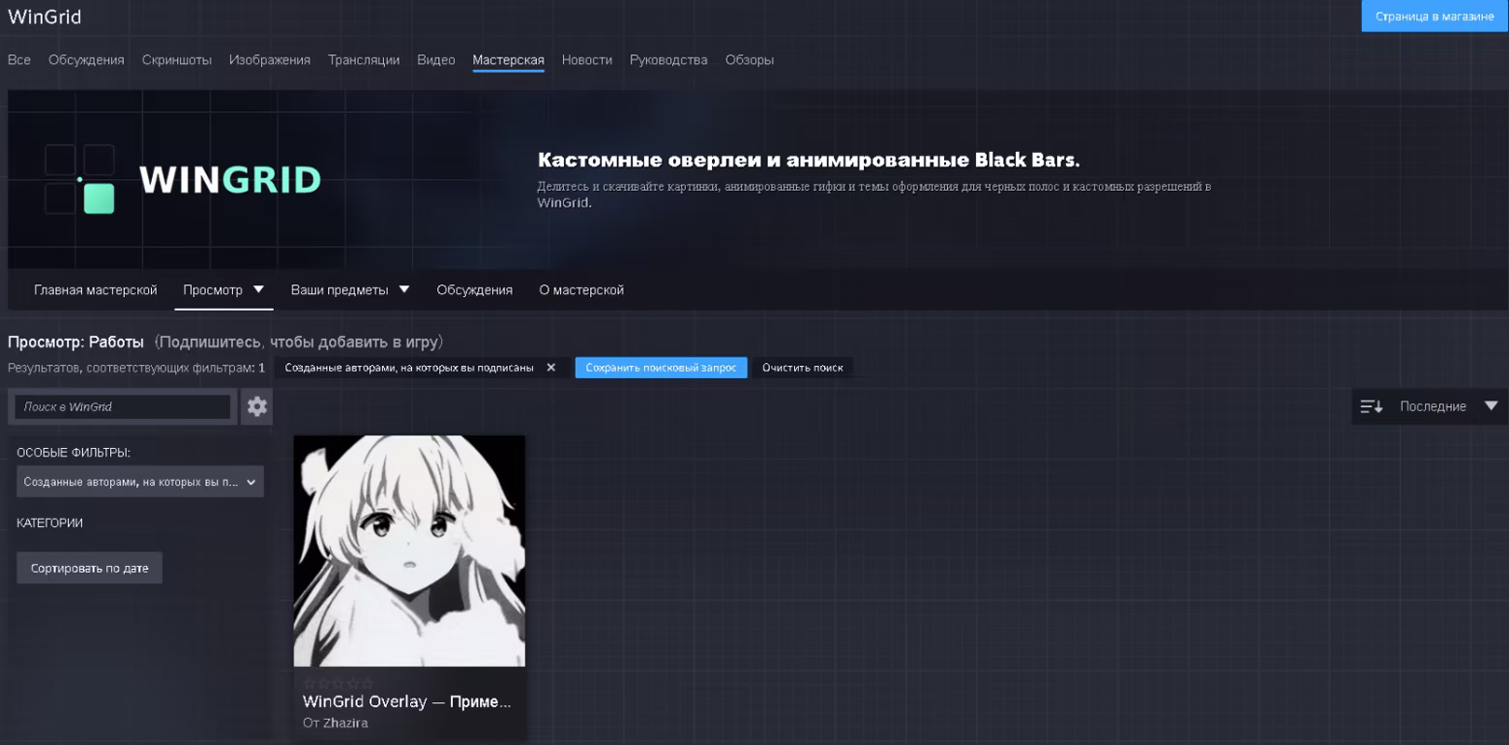Screen dimensions: 1509x745
Task: Open Главная мастерской page
Action: point(96,290)
